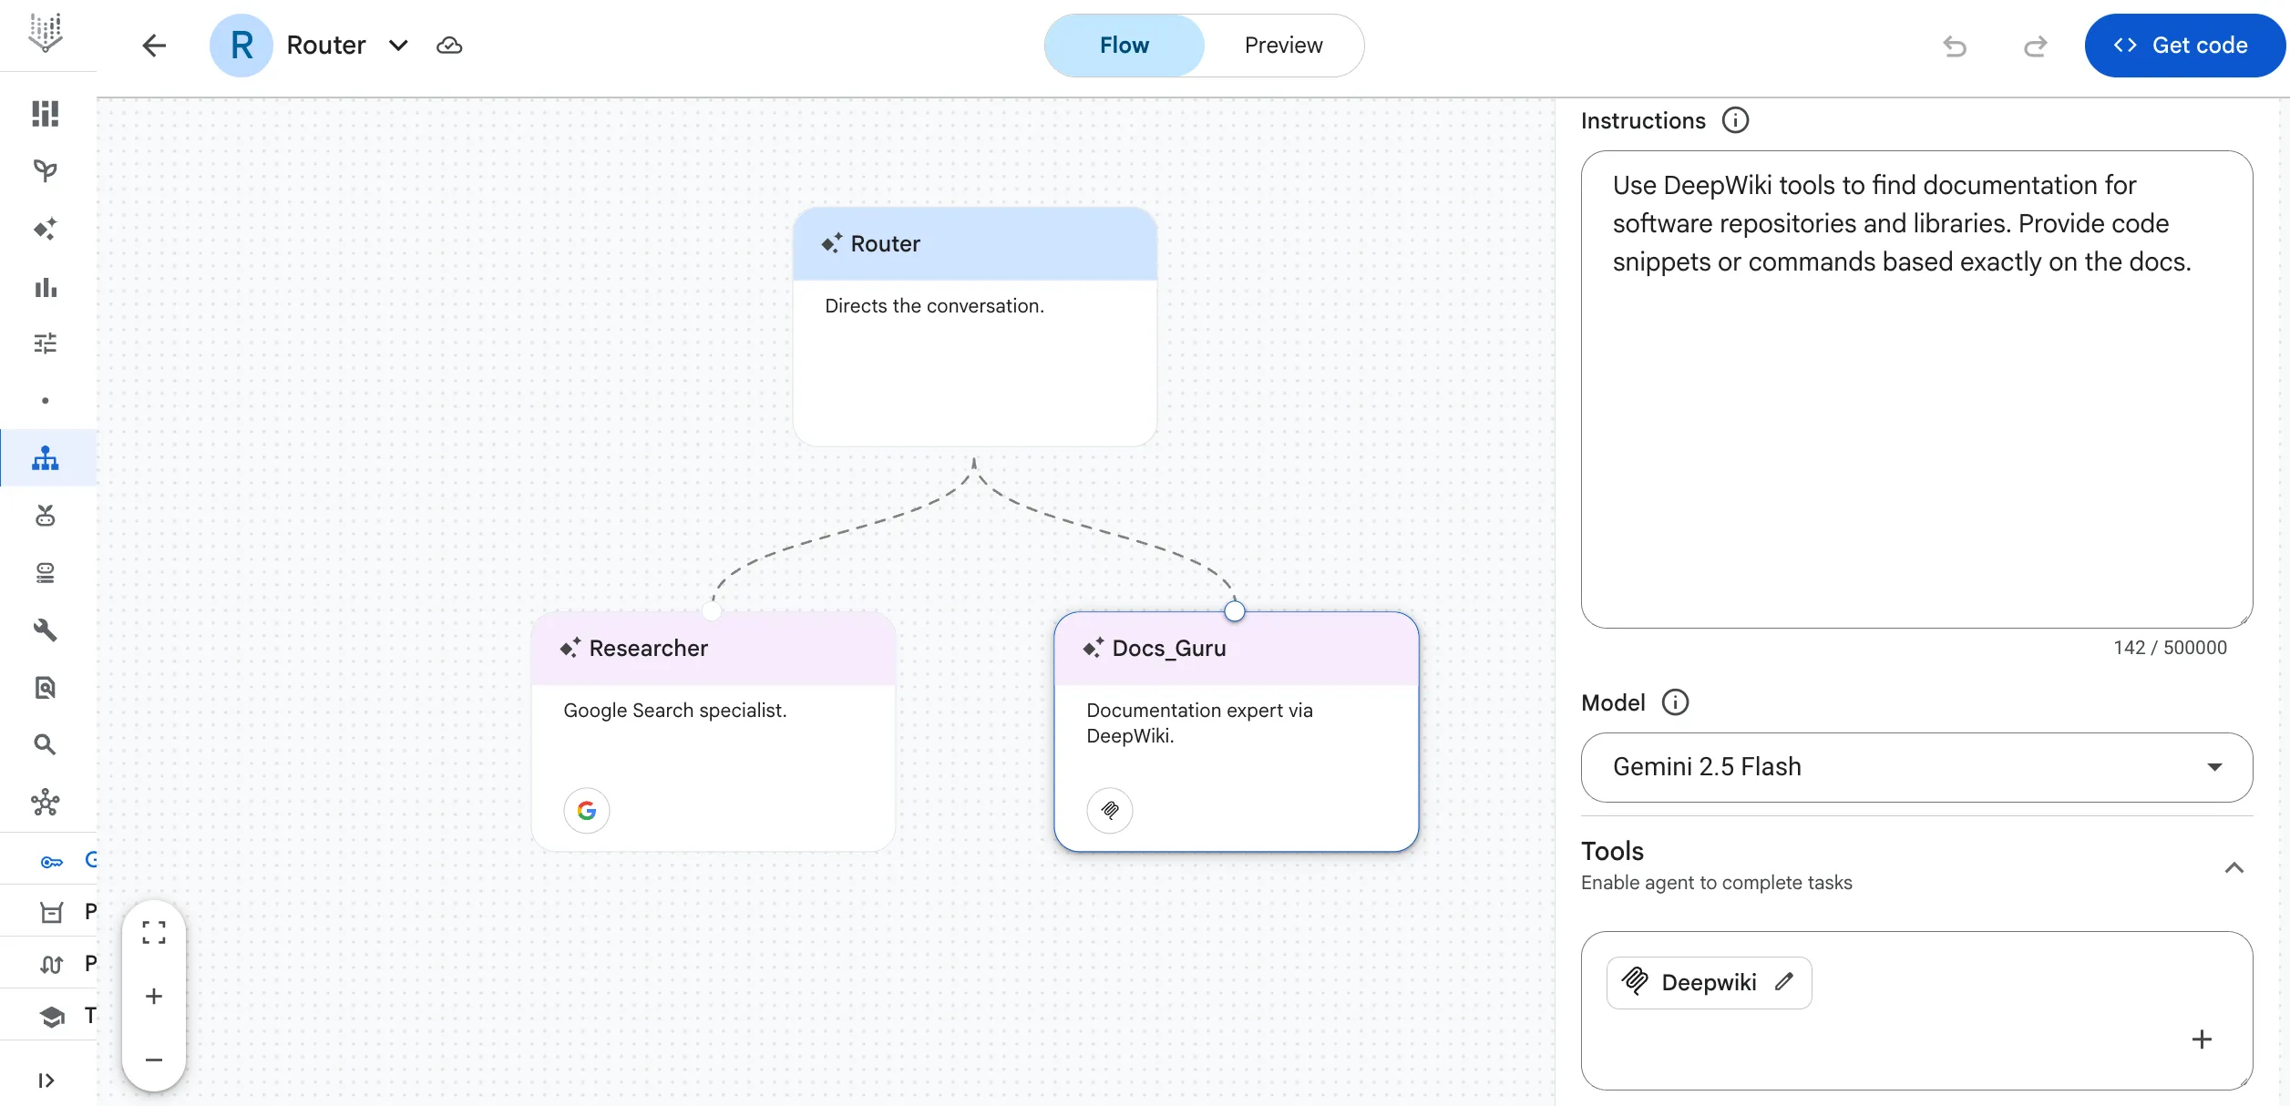Redo the last change
The height and width of the screenshot is (1106, 2290).
(x=2035, y=46)
